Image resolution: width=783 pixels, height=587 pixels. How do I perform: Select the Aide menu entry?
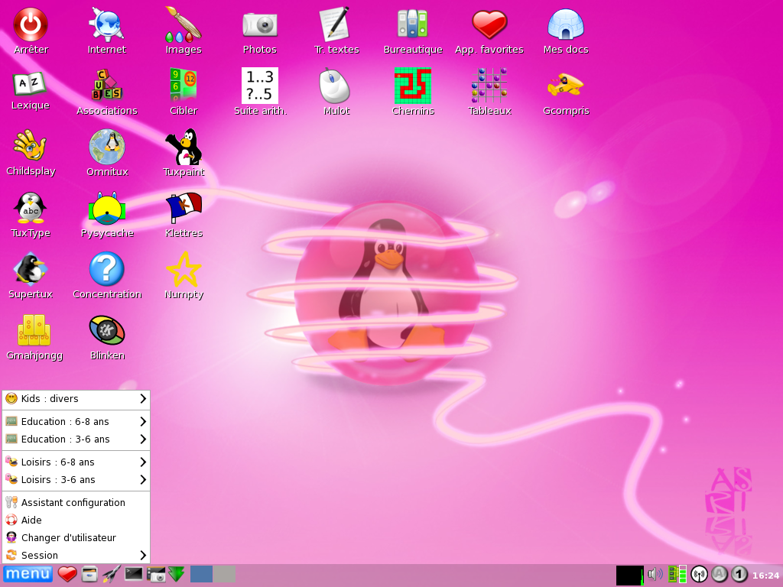coord(76,520)
